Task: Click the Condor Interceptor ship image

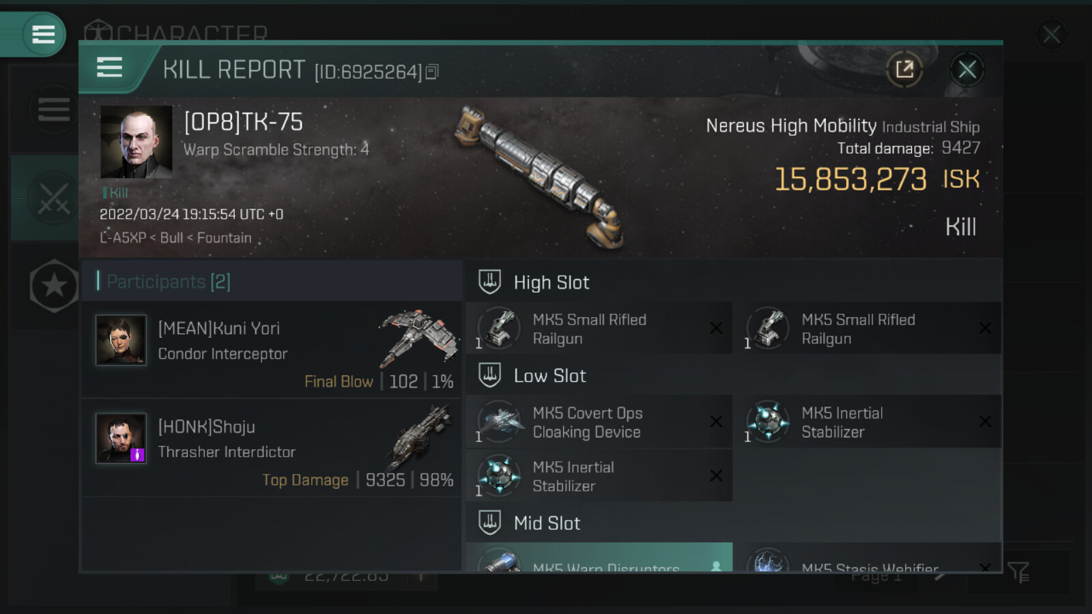Action: tap(418, 337)
